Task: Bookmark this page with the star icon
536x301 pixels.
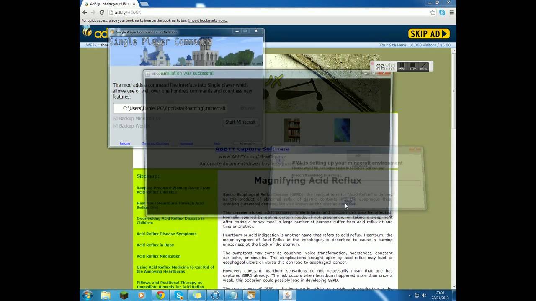Action: coord(433,13)
